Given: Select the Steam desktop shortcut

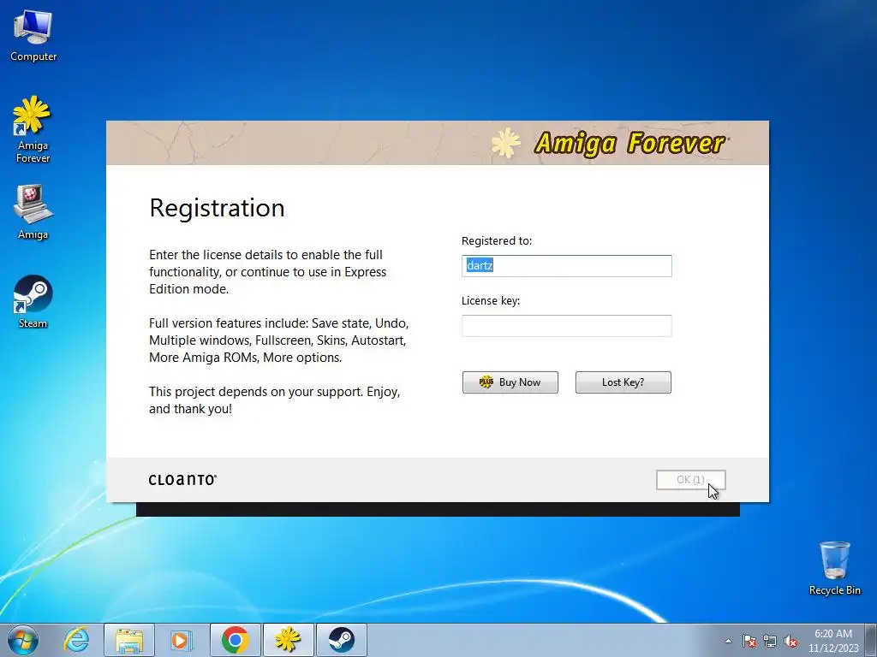Looking at the screenshot, I should pos(33,302).
